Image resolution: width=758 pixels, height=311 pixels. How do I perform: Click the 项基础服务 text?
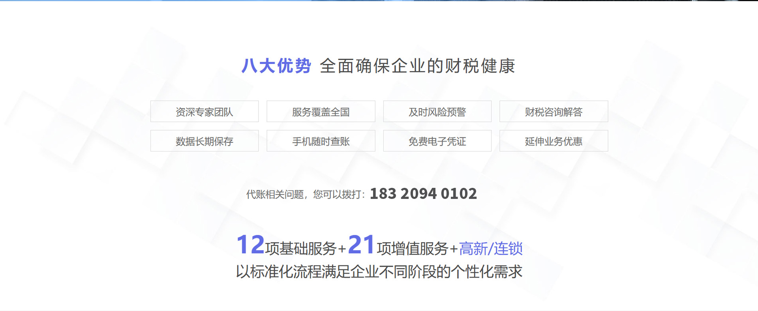[300, 249]
